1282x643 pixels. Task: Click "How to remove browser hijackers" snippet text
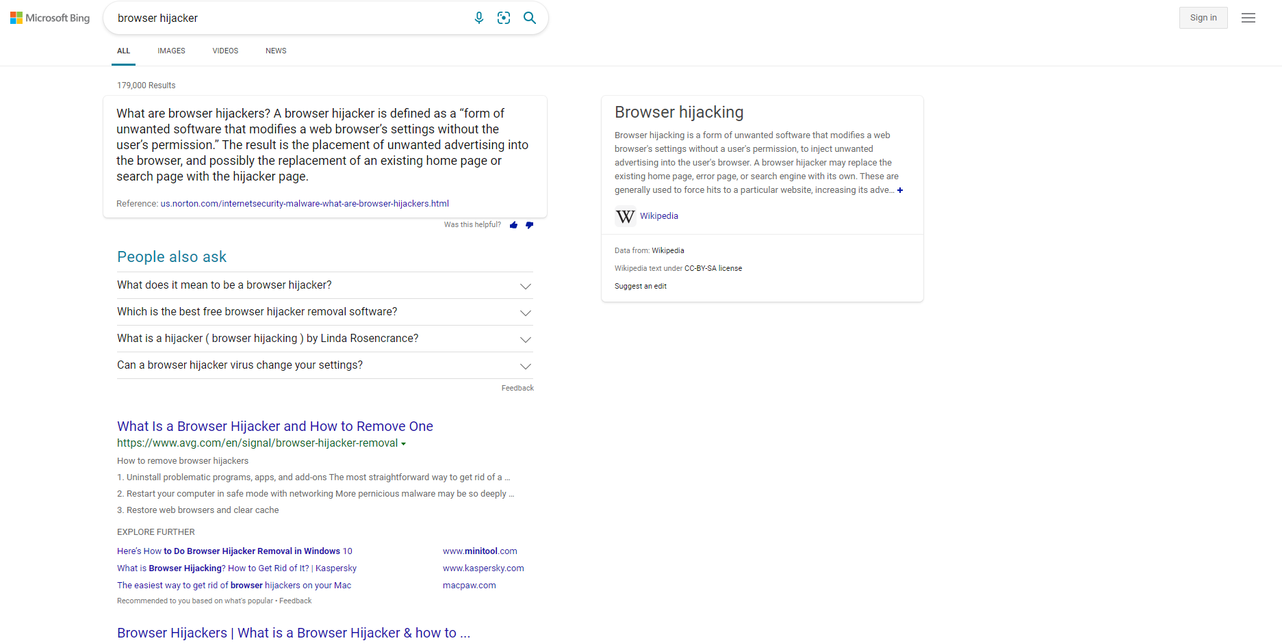(x=183, y=461)
